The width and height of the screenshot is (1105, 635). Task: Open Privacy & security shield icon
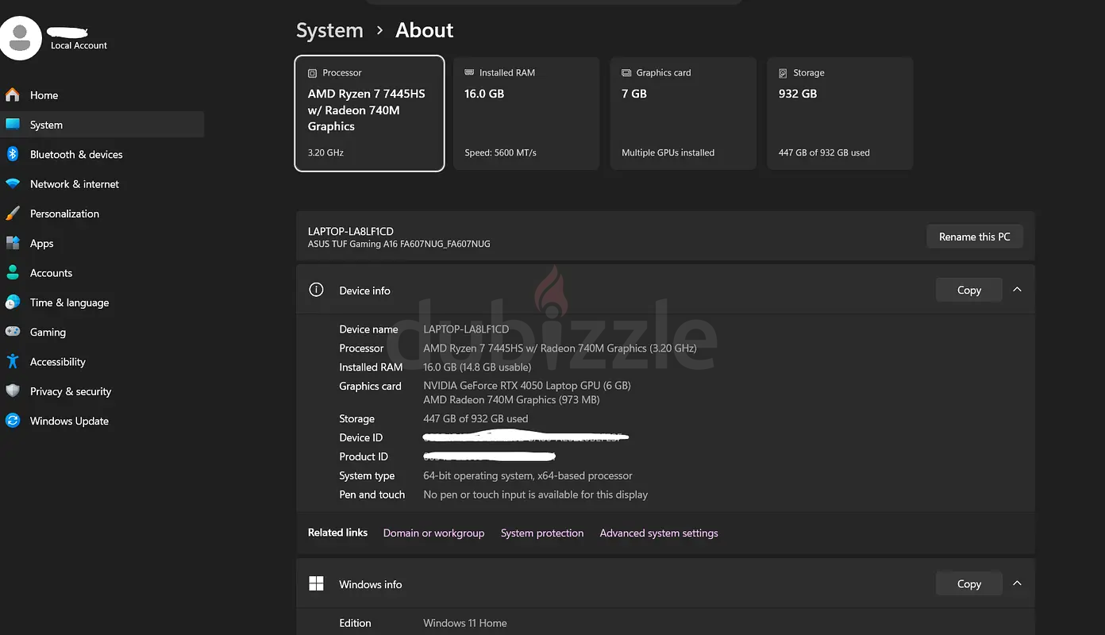(x=13, y=391)
